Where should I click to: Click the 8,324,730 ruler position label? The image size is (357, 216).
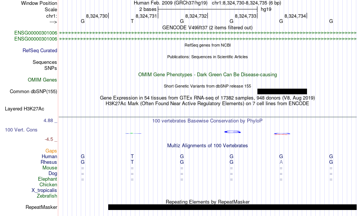coord(97,16)
